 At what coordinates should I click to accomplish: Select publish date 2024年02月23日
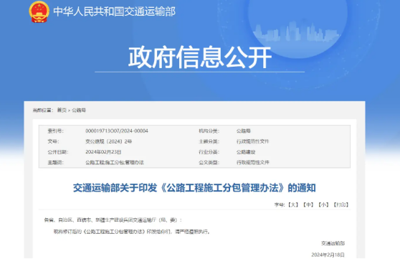[103, 152]
